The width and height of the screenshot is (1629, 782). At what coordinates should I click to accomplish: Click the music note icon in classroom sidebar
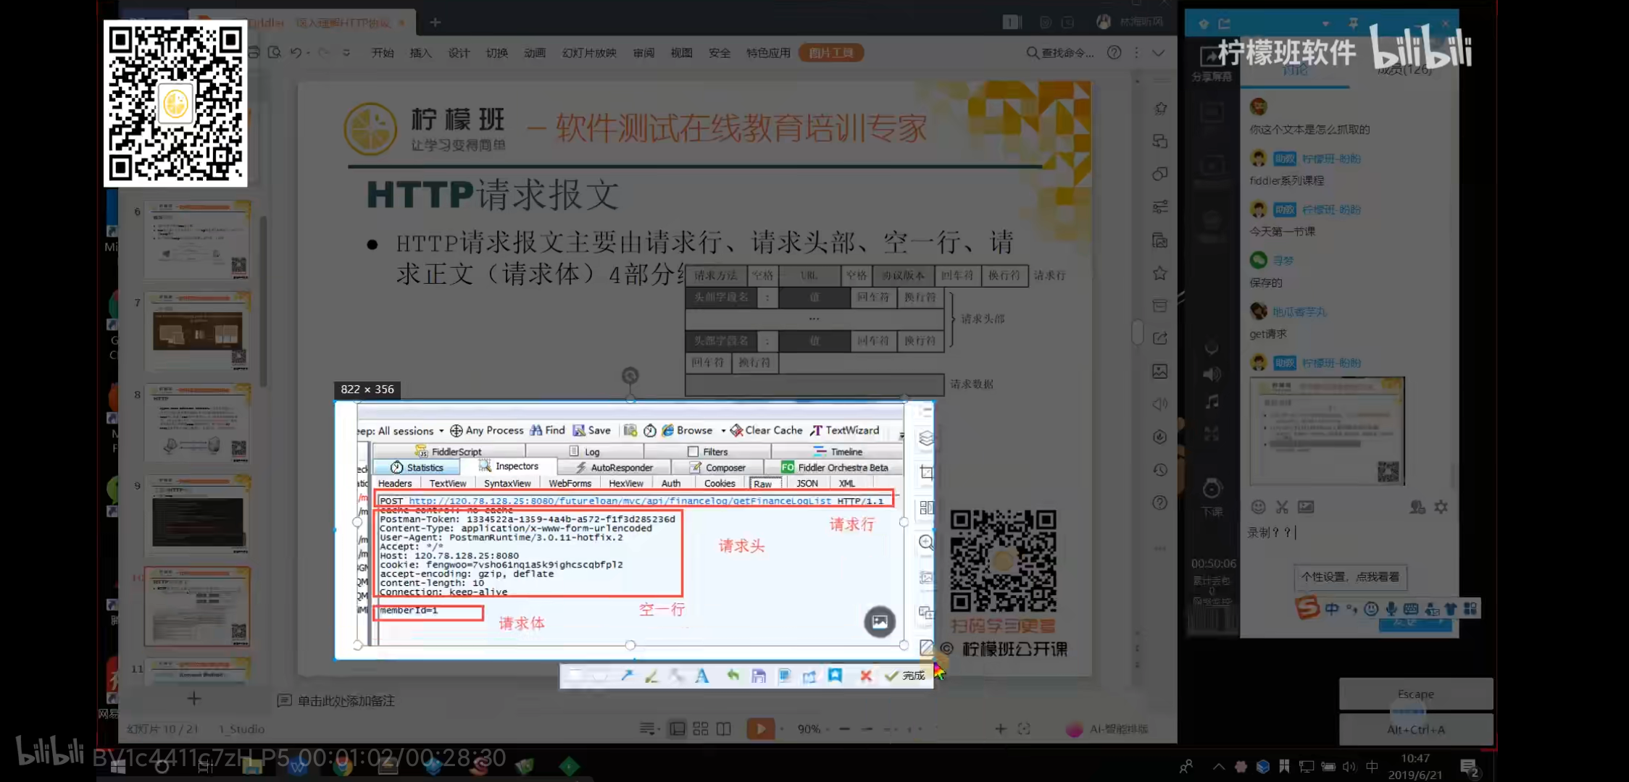pyautogui.click(x=1212, y=402)
